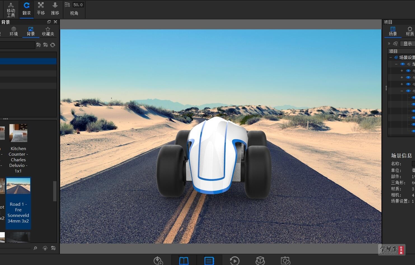Open the 场景 scene tab
415x265 pixels.
393,31
